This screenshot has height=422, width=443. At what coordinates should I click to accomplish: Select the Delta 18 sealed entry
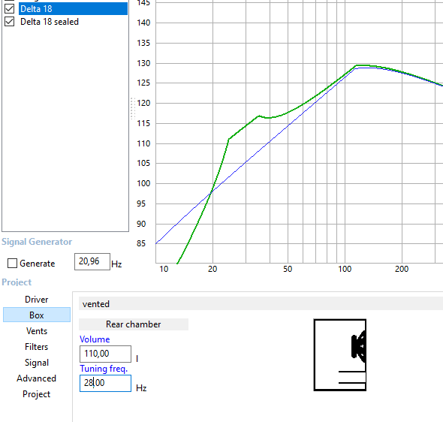point(50,22)
